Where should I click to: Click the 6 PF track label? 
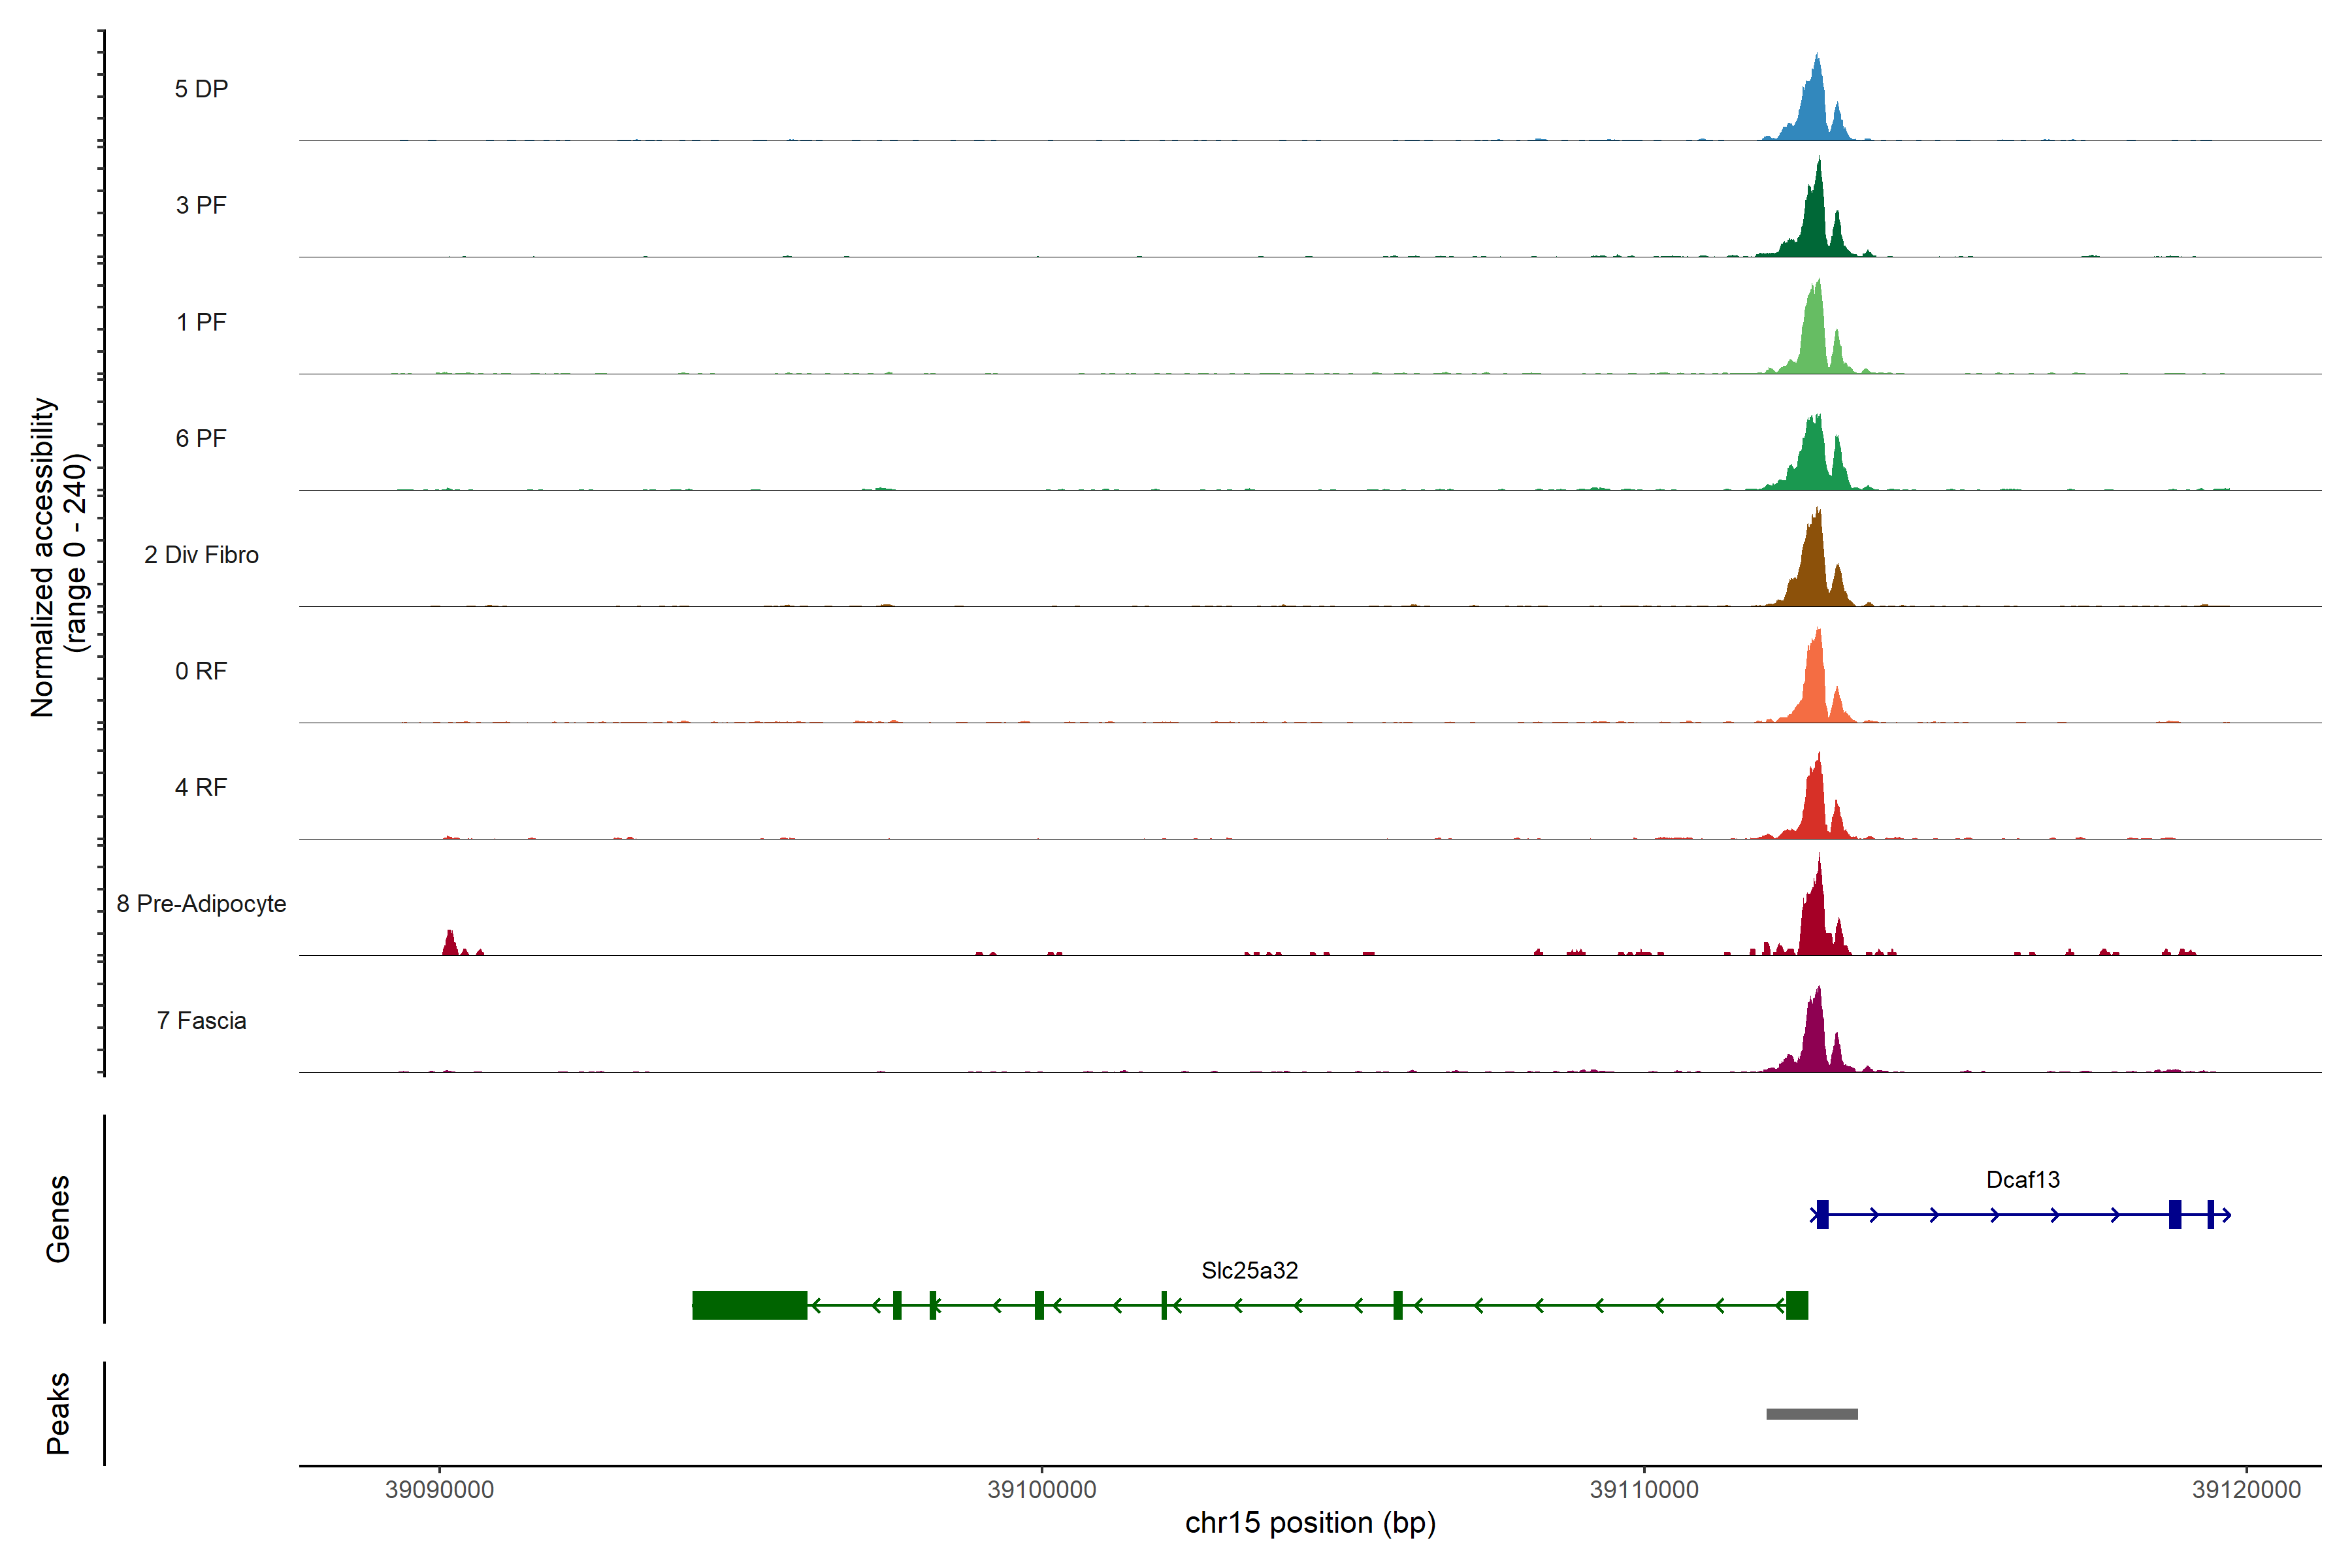(201, 438)
